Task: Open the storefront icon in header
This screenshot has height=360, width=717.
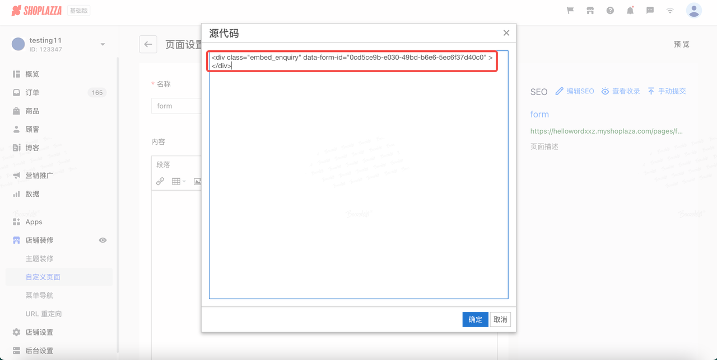Action: click(590, 11)
